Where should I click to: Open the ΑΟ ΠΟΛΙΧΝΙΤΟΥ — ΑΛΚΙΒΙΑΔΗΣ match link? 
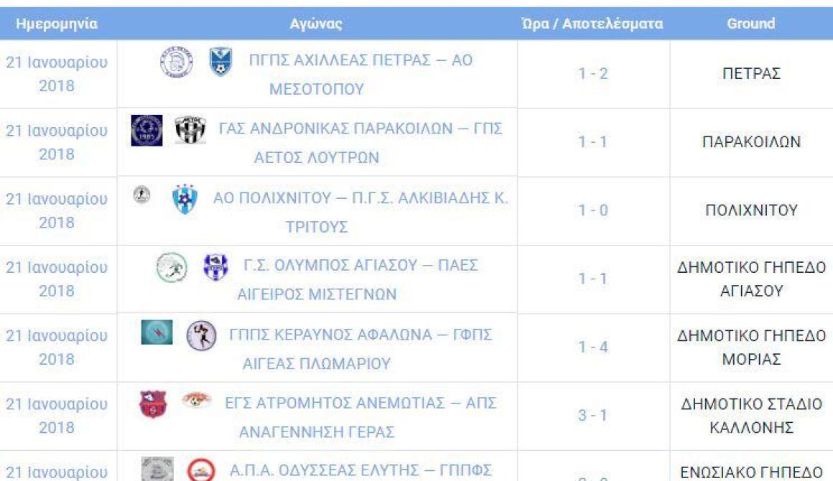pos(360,212)
